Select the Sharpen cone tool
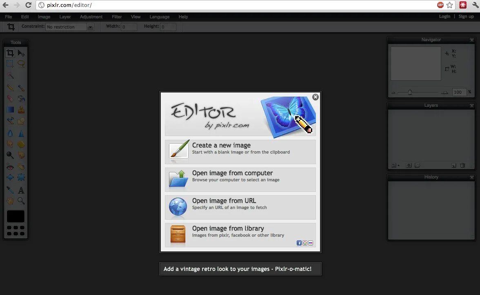Viewport: 480px width, 295px height. [x=21, y=134]
